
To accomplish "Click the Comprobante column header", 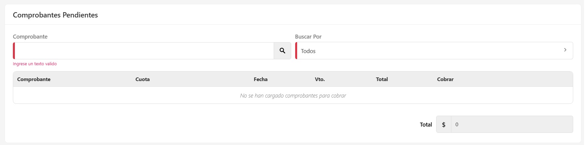I will pyautogui.click(x=34, y=79).
